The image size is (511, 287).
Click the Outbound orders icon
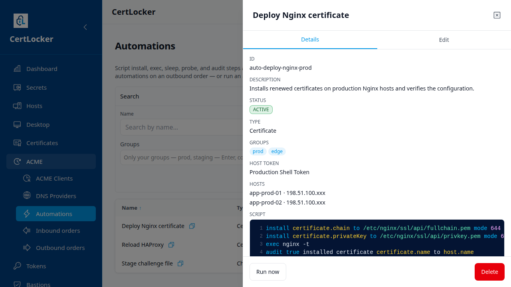(x=27, y=248)
